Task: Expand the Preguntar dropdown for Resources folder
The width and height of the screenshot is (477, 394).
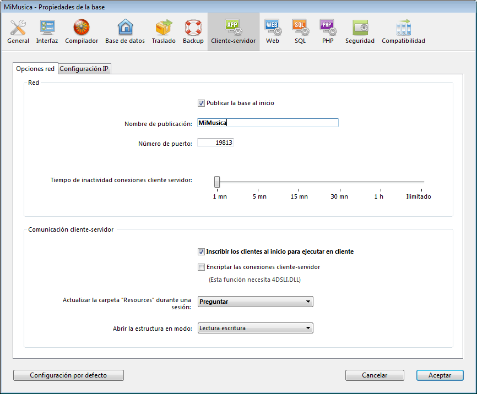Action: [255, 302]
